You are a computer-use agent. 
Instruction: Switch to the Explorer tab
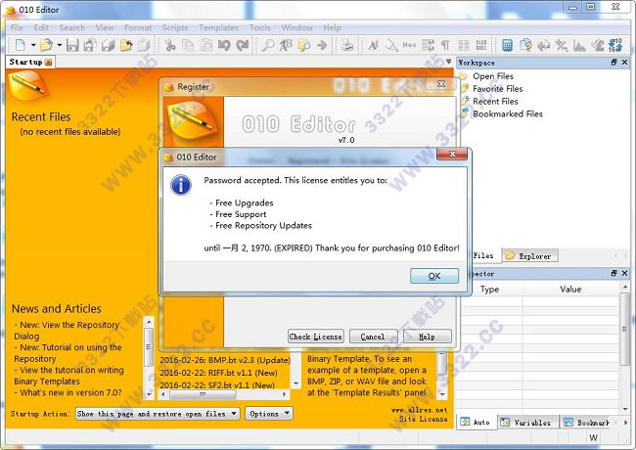[529, 255]
